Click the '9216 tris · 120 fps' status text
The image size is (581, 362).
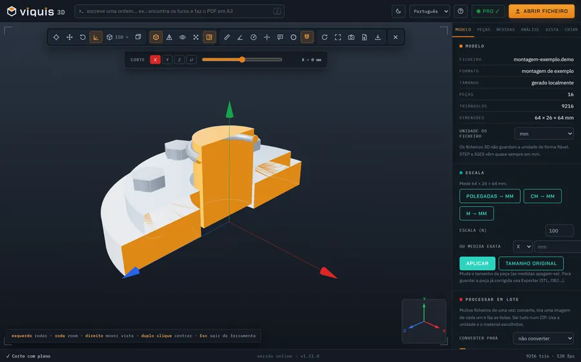[x=550, y=356]
